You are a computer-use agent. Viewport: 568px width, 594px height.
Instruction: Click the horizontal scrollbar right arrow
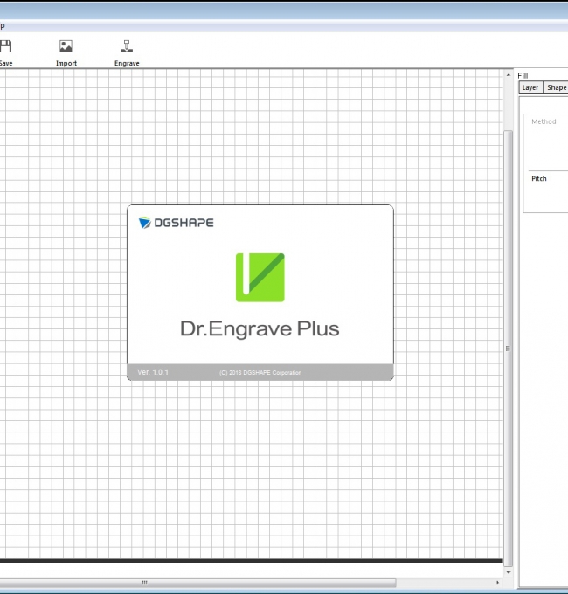497,583
